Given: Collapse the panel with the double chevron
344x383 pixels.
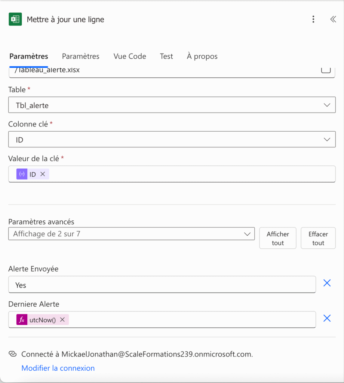Looking at the screenshot, I should 333,19.
